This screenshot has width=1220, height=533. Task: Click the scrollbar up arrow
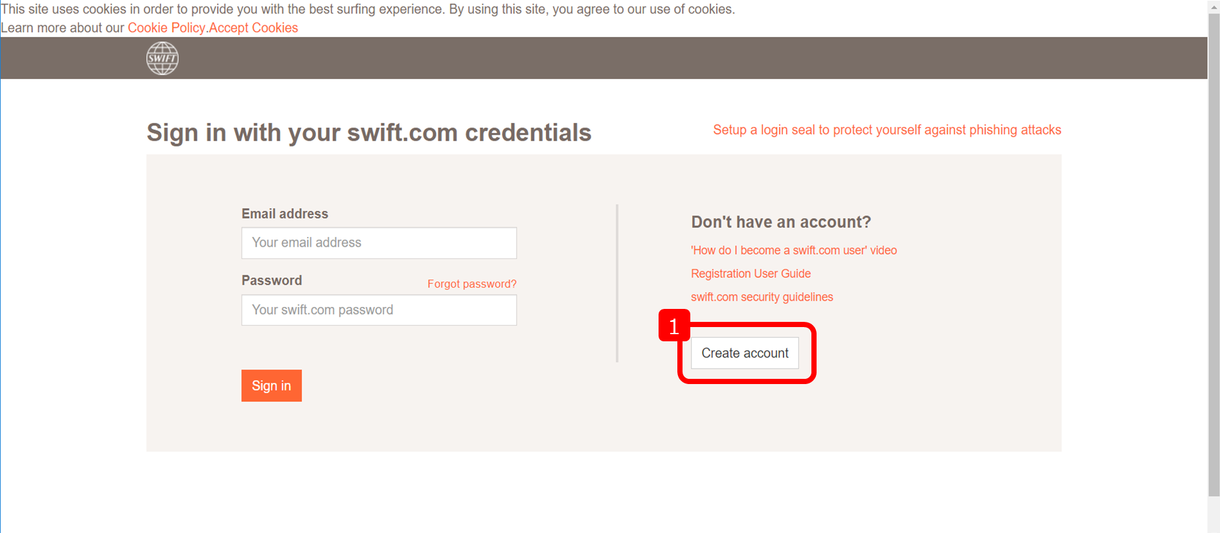pyautogui.click(x=1213, y=7)
